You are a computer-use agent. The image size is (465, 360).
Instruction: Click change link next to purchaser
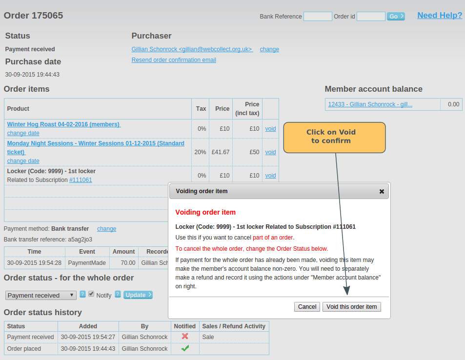[x=269, y=49]
